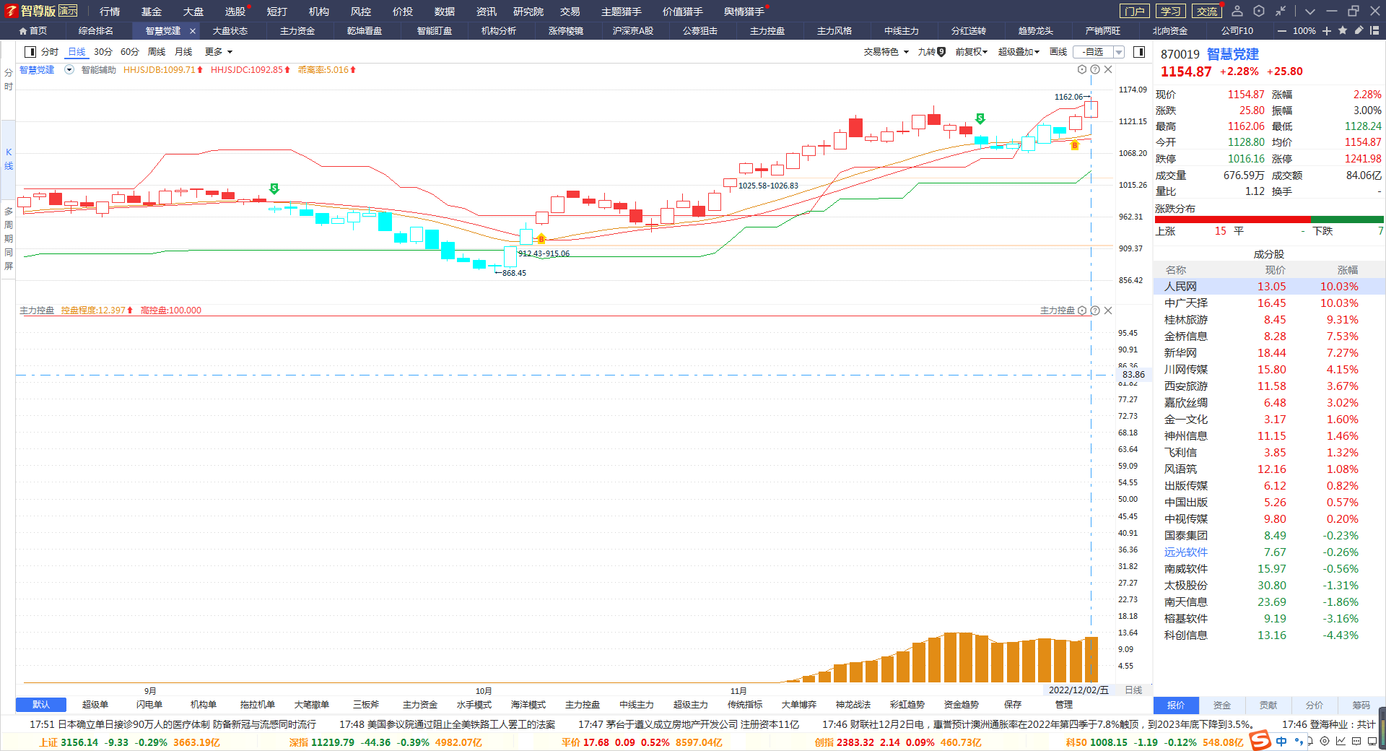Viewport: 1386px width, 751px height.
Task: Click the 门户 button
Action: 1134,11
